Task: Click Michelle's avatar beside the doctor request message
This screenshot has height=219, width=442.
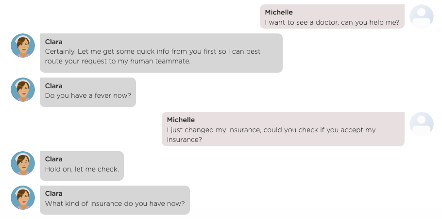Action: click(x=422, y=16)
